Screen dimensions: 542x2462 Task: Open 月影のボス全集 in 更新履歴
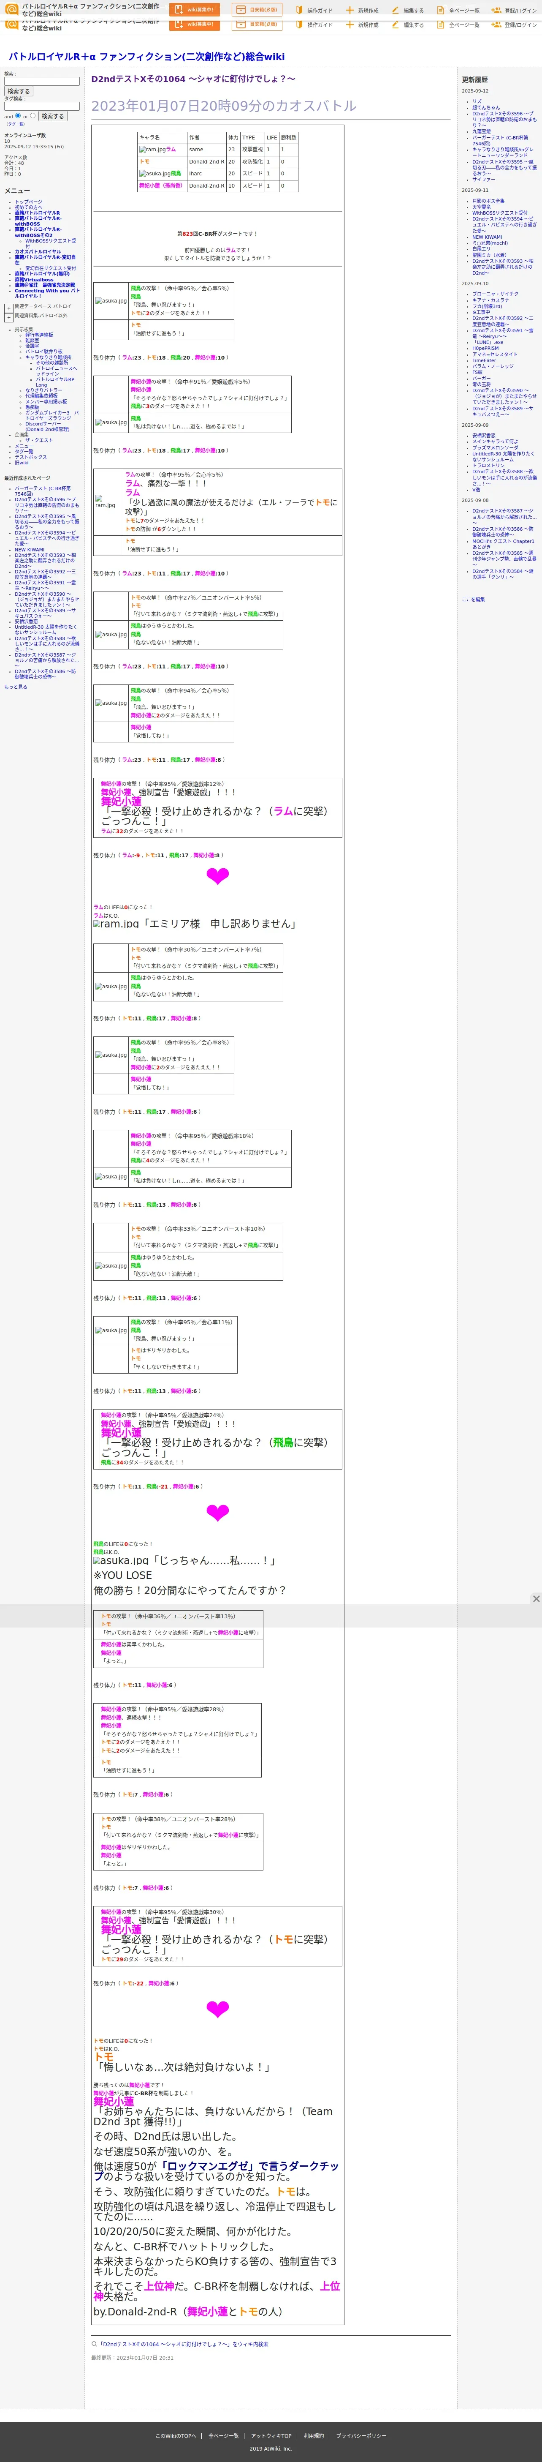488,201
